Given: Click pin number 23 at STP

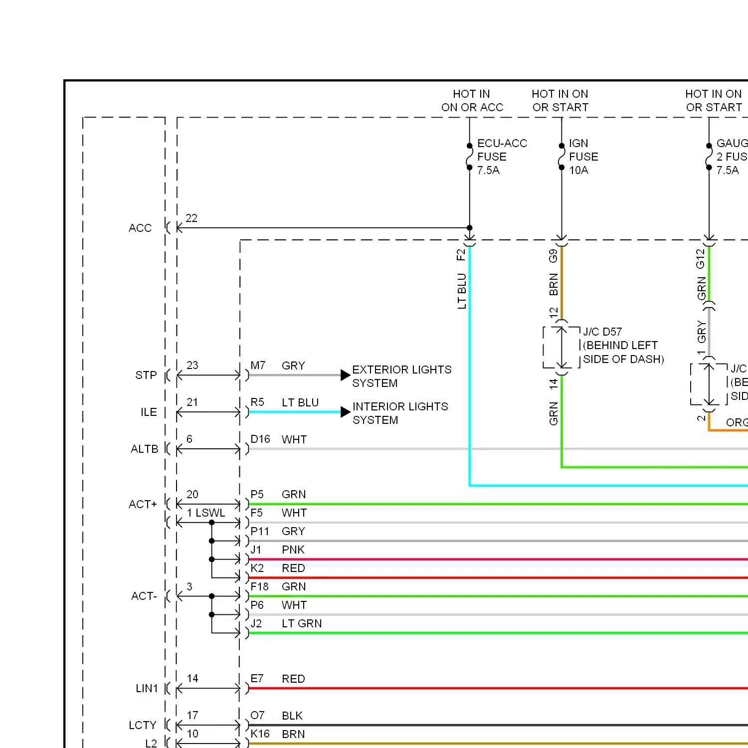Looking at the screenshot, I should pyautogui.click(x=192, y=366).
